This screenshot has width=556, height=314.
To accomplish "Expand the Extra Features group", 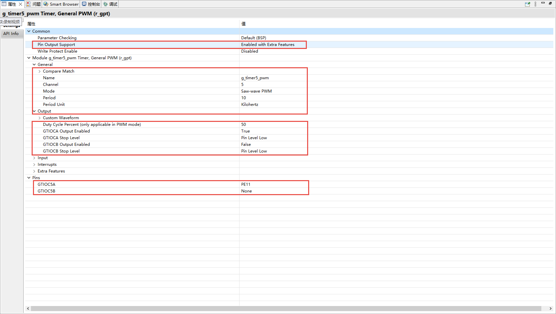I will coord(34,171).
